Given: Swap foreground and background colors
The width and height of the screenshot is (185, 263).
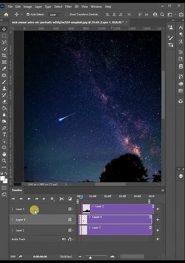Looking at the screenshot, I should (x=6, y=173).
